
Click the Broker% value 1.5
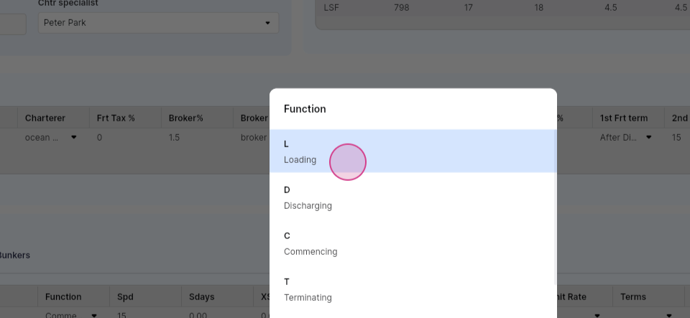pos(174,138)
